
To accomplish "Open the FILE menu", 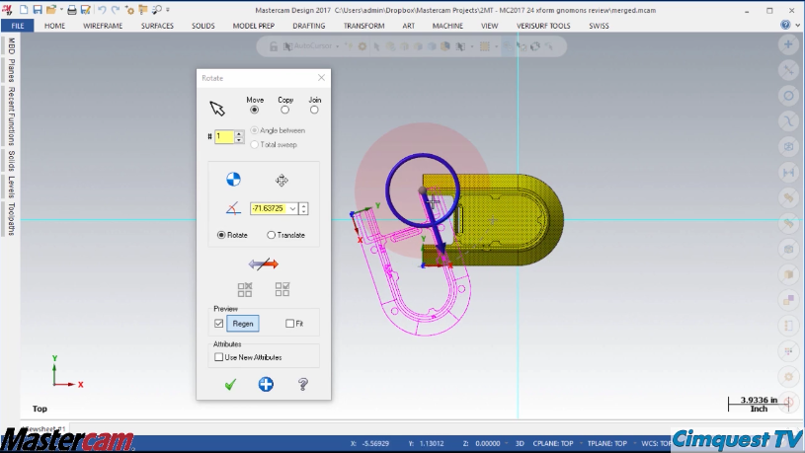I will [18, 25].
